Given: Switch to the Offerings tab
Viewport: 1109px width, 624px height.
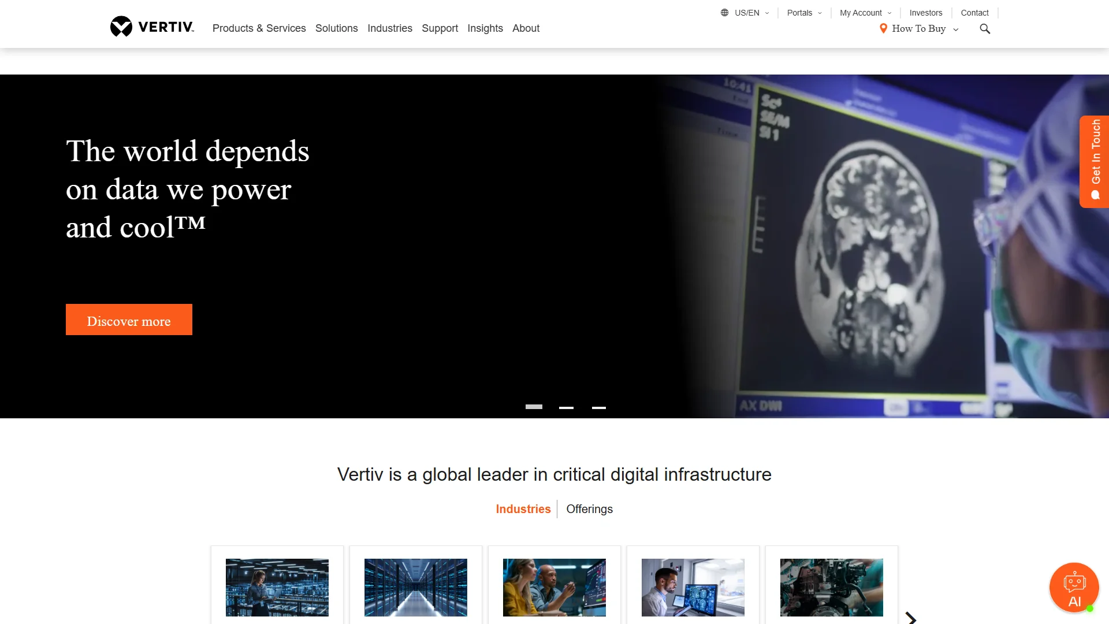Looking at the screenshot, I should (590, 509).
